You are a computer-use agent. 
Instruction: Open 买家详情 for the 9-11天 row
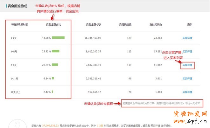coord(187,78)
